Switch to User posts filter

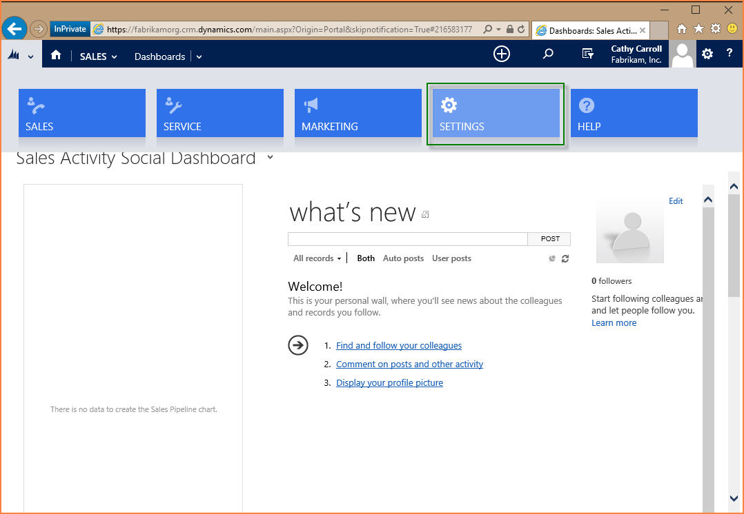click(451, 258)
